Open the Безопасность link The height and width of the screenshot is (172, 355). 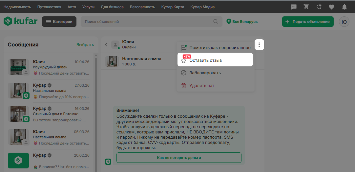[142, 7]
